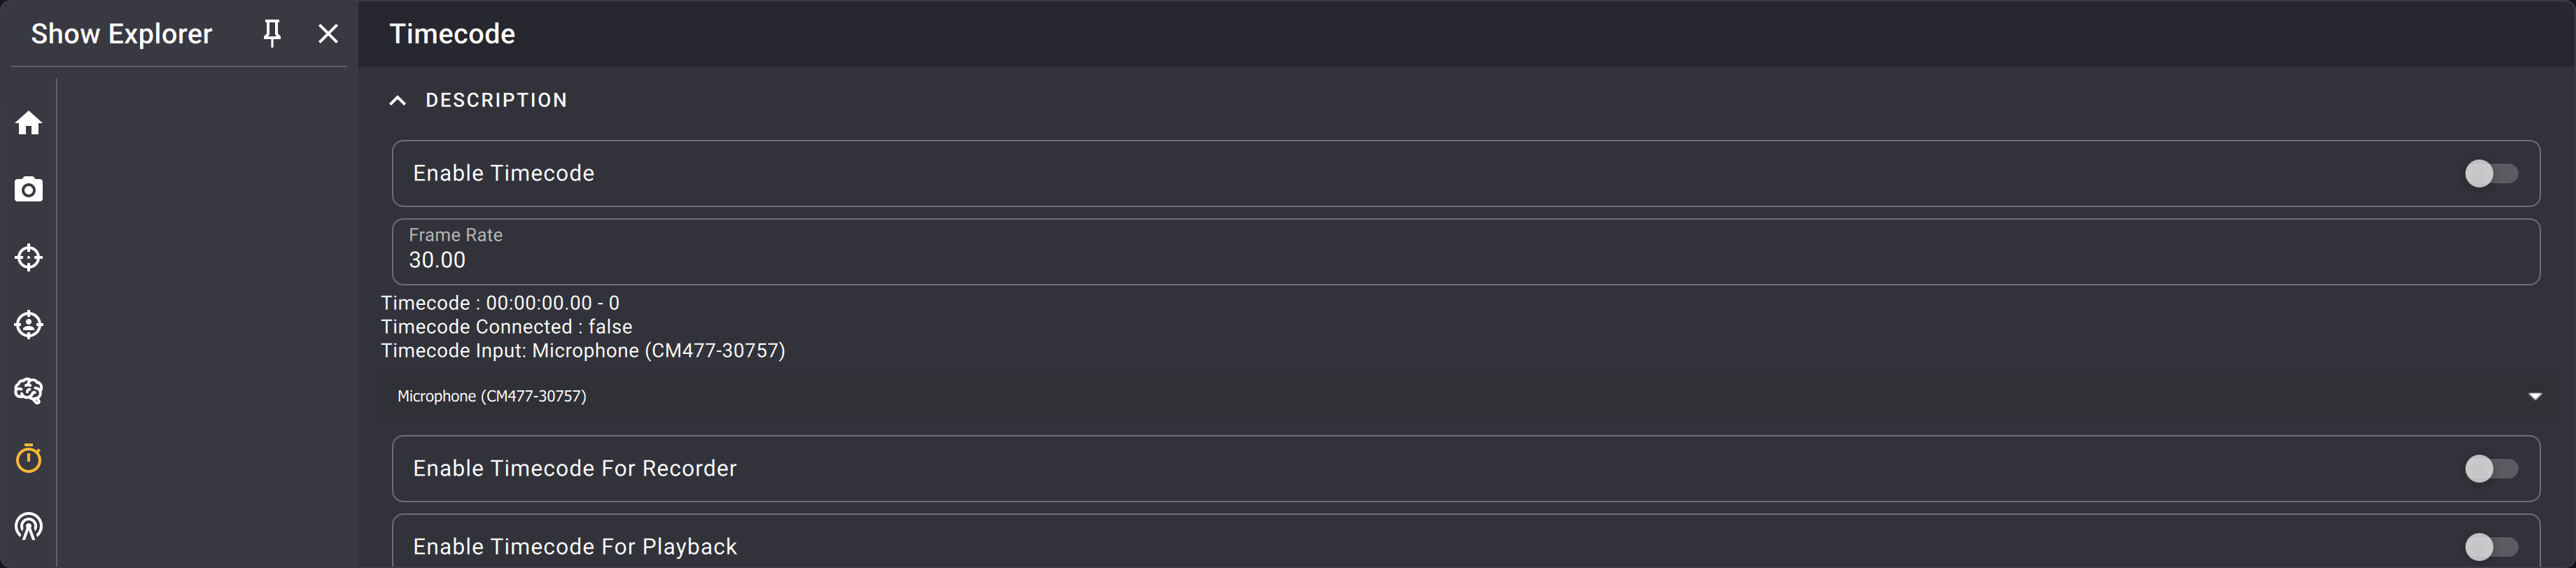2576x568 pixels.
Task: Click the brain AI icon in sidebar
Action: 28,391
